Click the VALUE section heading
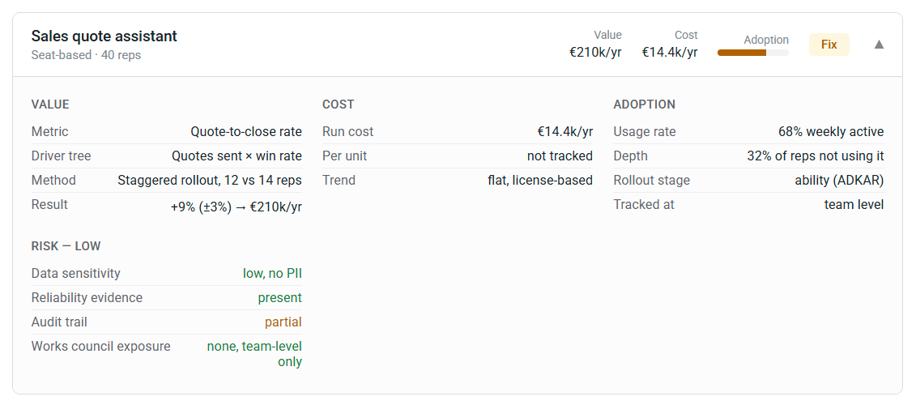916x405 pixels. coord(50,104)
